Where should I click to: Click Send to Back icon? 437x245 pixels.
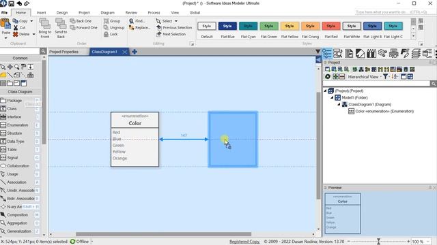(x=61, y=24)
